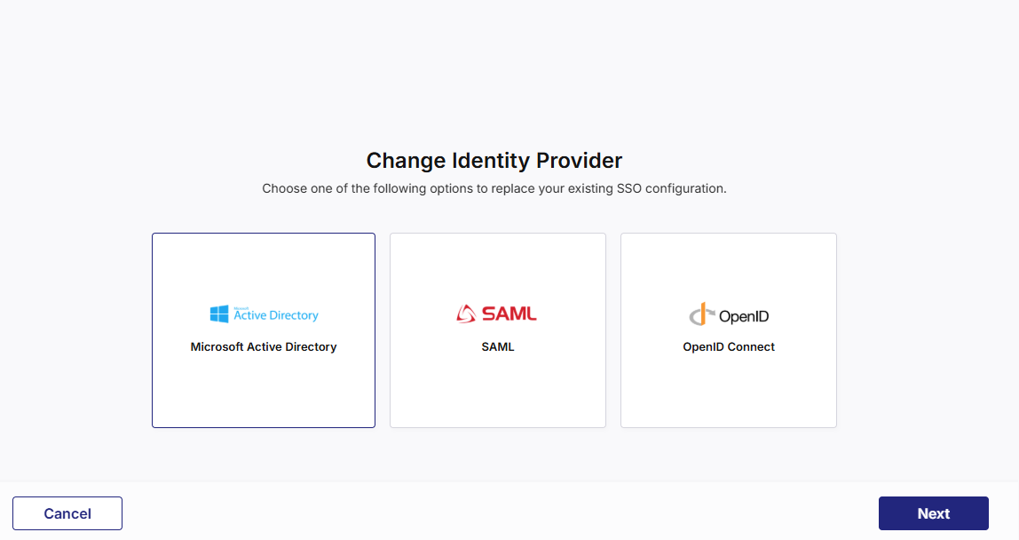Click the SAML triangle emblem

point(464,313)
